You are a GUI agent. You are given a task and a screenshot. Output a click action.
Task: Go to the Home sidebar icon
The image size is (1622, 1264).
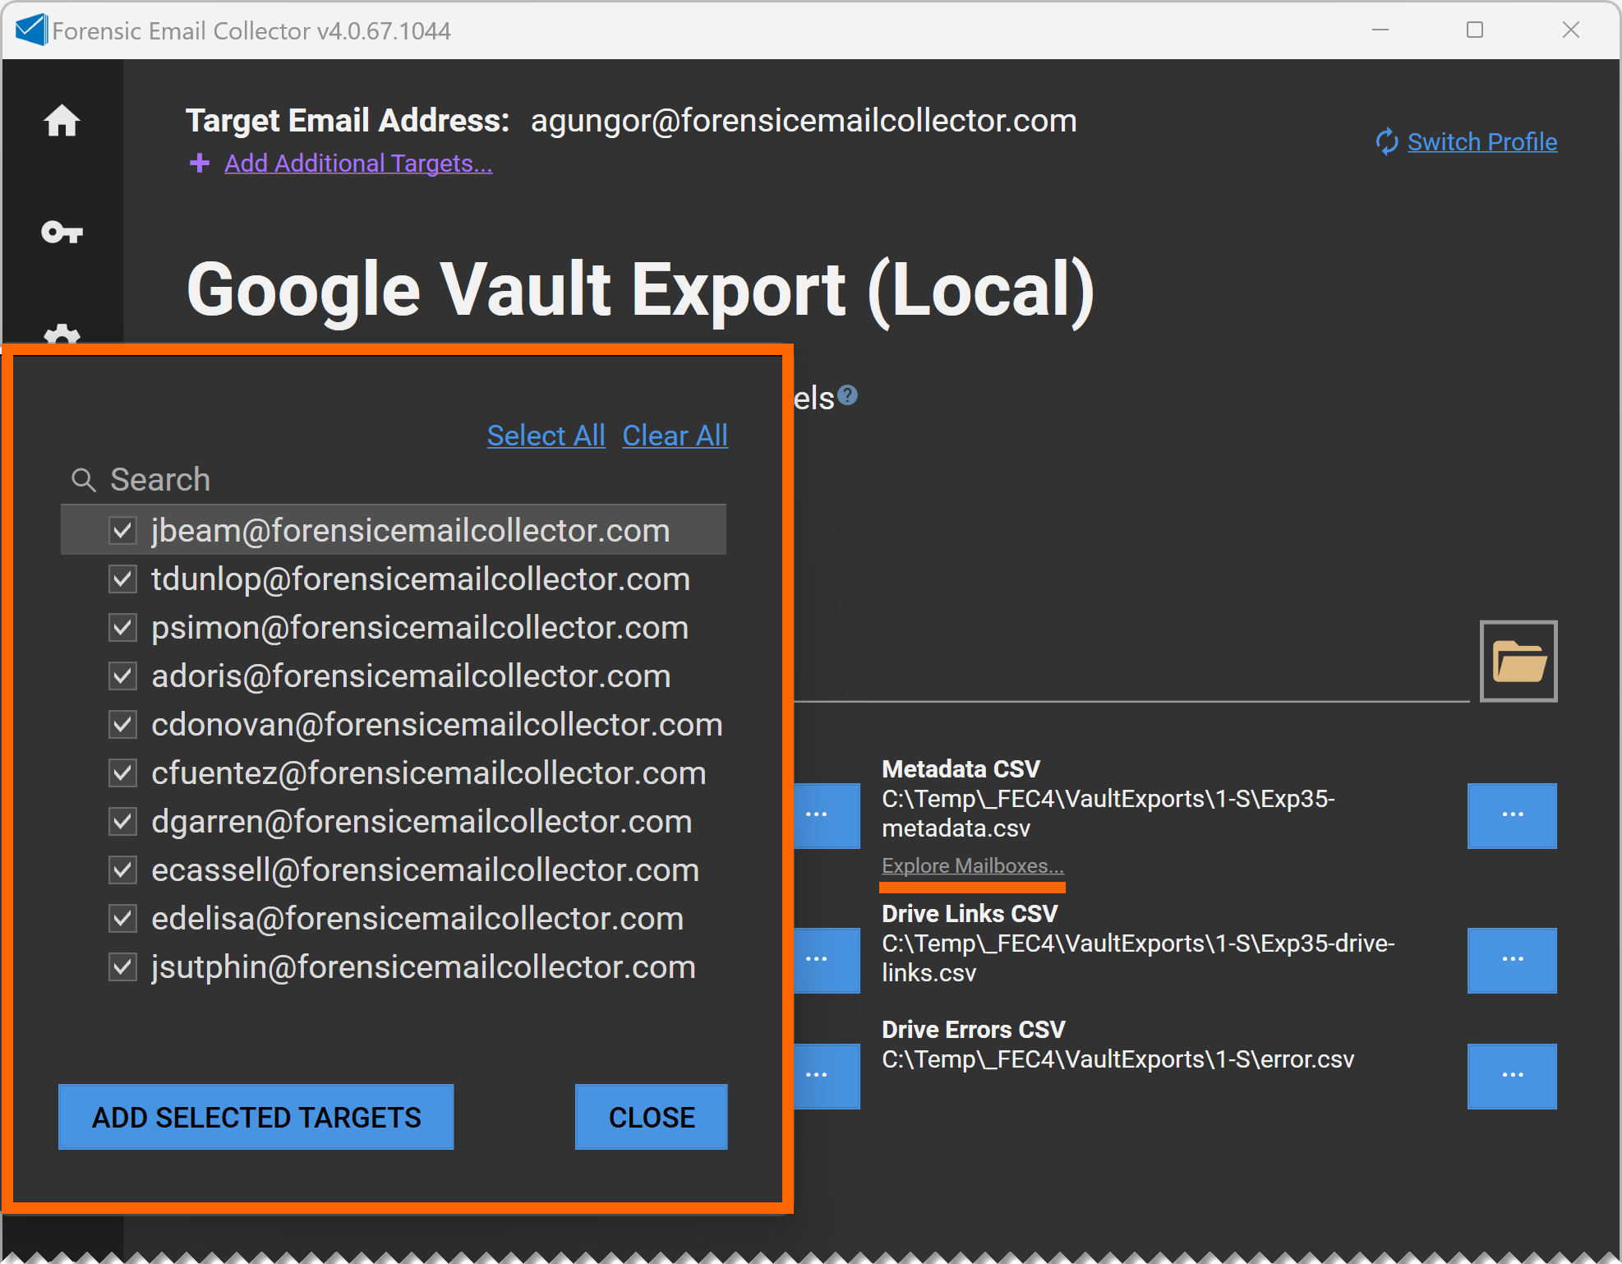62,121
